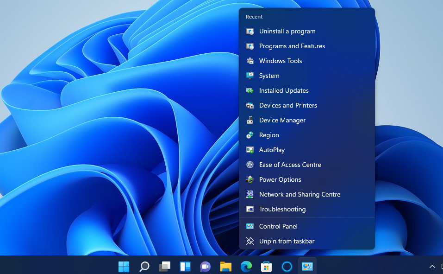Click the taskbar Search magnifier icon
Image resolution: width=443 pixels, height=274 pixels.
(x=144, y=266)
